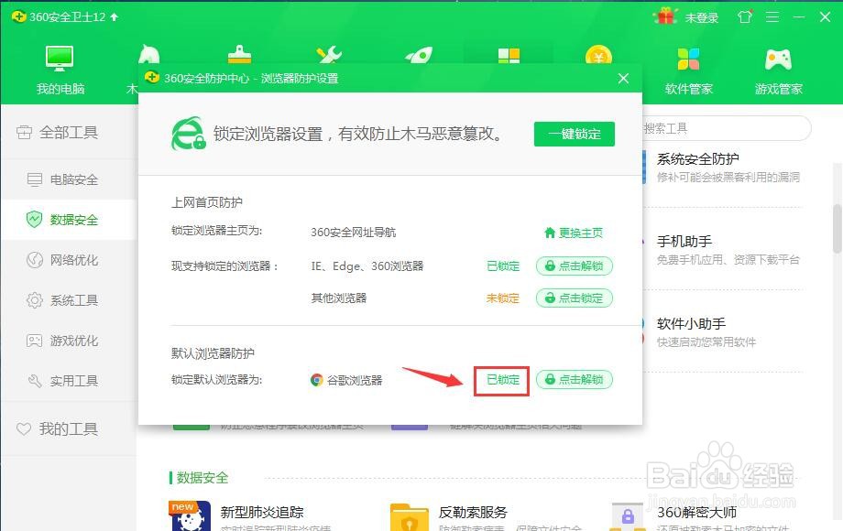Click the IE lock browser icon

click(x=188, y=134)
